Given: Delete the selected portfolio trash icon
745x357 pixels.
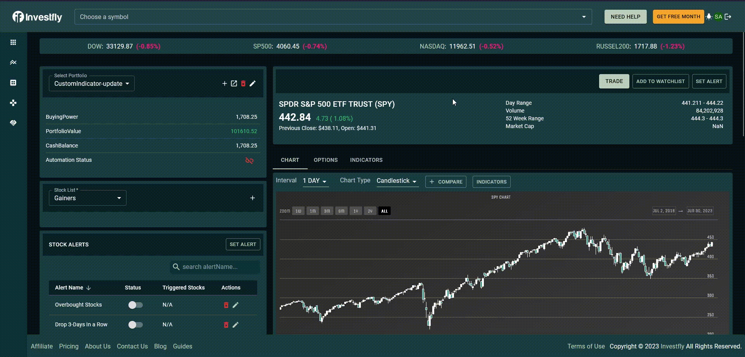Looking at the screenshot, I should [243, 83].
